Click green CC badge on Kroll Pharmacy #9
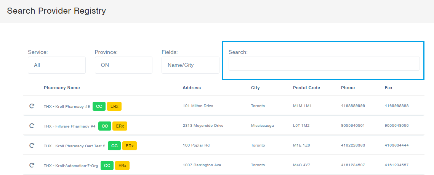 coord(99,106)
